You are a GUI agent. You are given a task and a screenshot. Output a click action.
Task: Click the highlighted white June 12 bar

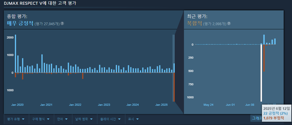point(261,73)
